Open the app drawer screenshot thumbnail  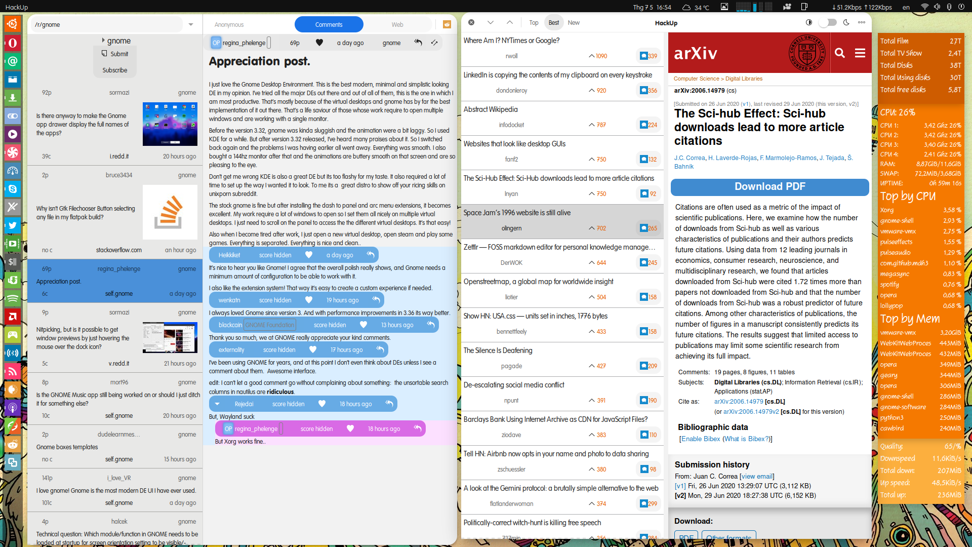coord(170,124)
